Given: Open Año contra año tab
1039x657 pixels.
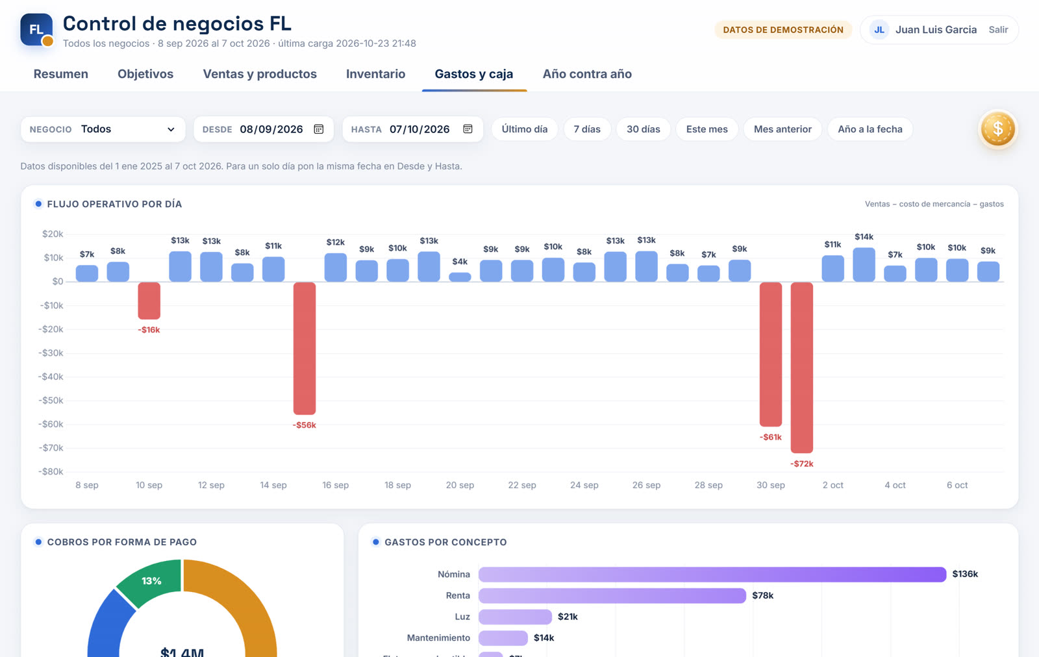Looking at the screenshot, I should click(x=587, y=74).
